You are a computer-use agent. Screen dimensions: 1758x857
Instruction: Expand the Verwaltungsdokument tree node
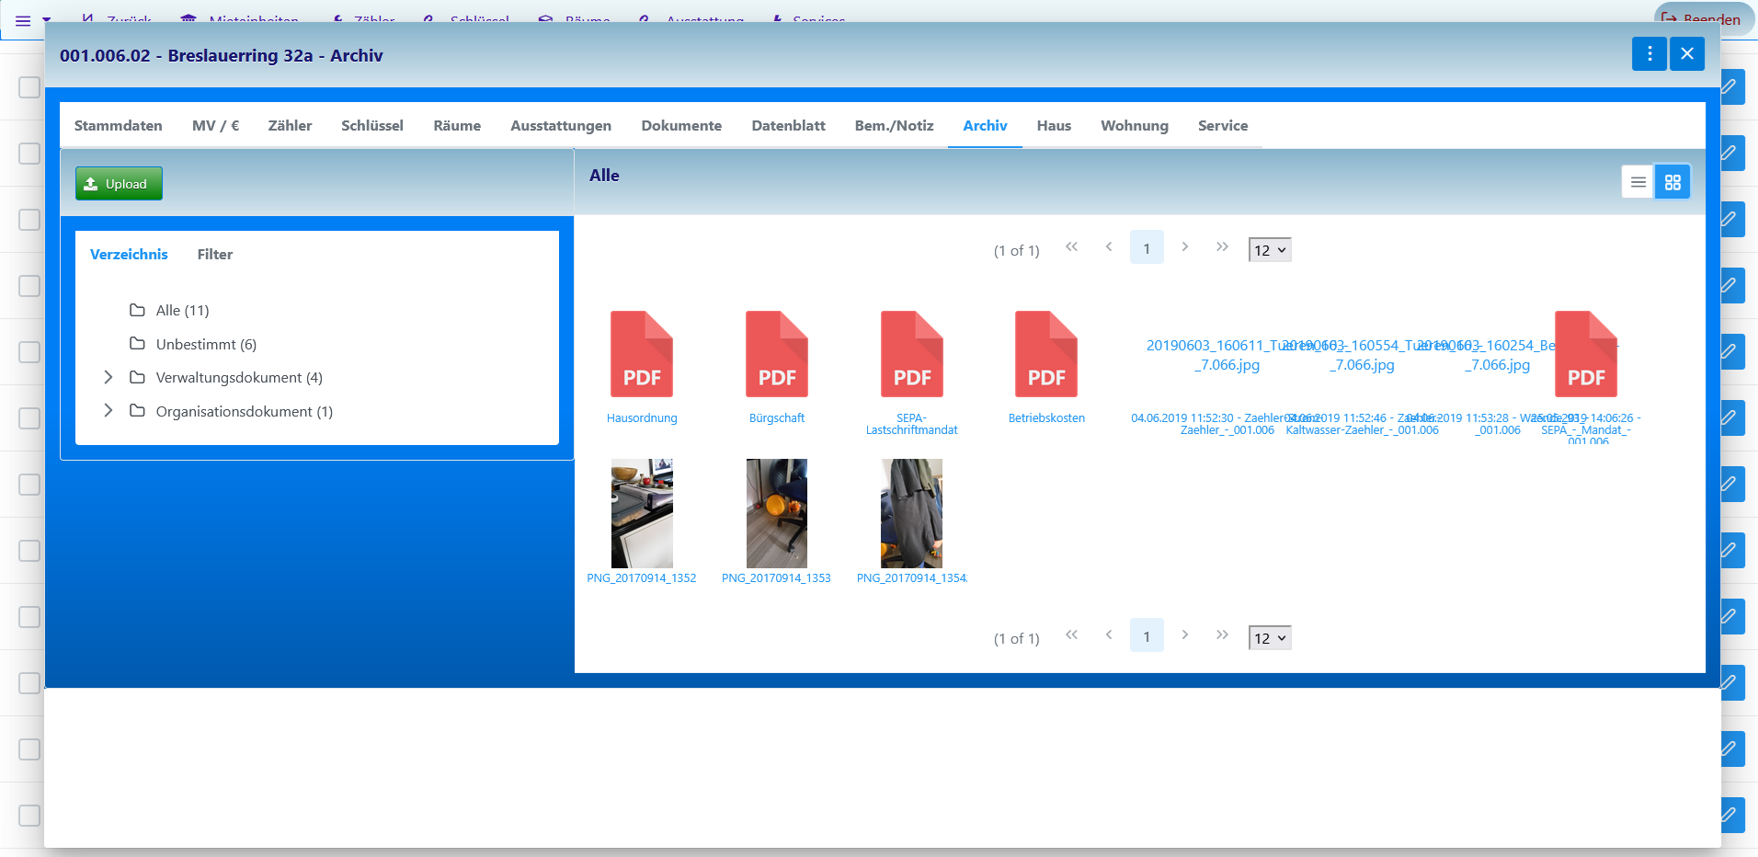108,377
